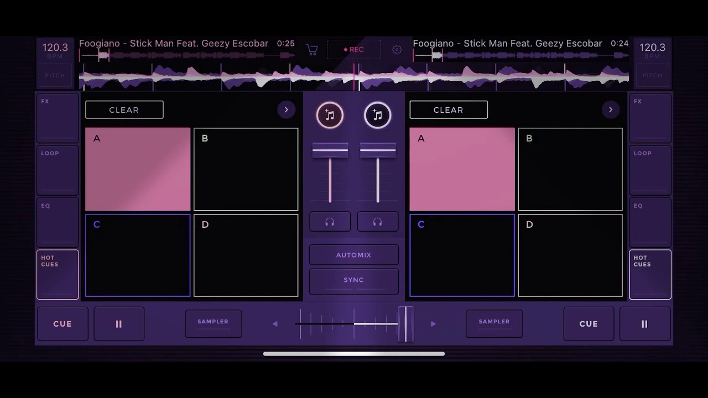Image resolution: width=708 pixels, height=398 pixels.
Task: Open left deck SAMPLER
Action: pyautogui.click(x=214, y=324)
